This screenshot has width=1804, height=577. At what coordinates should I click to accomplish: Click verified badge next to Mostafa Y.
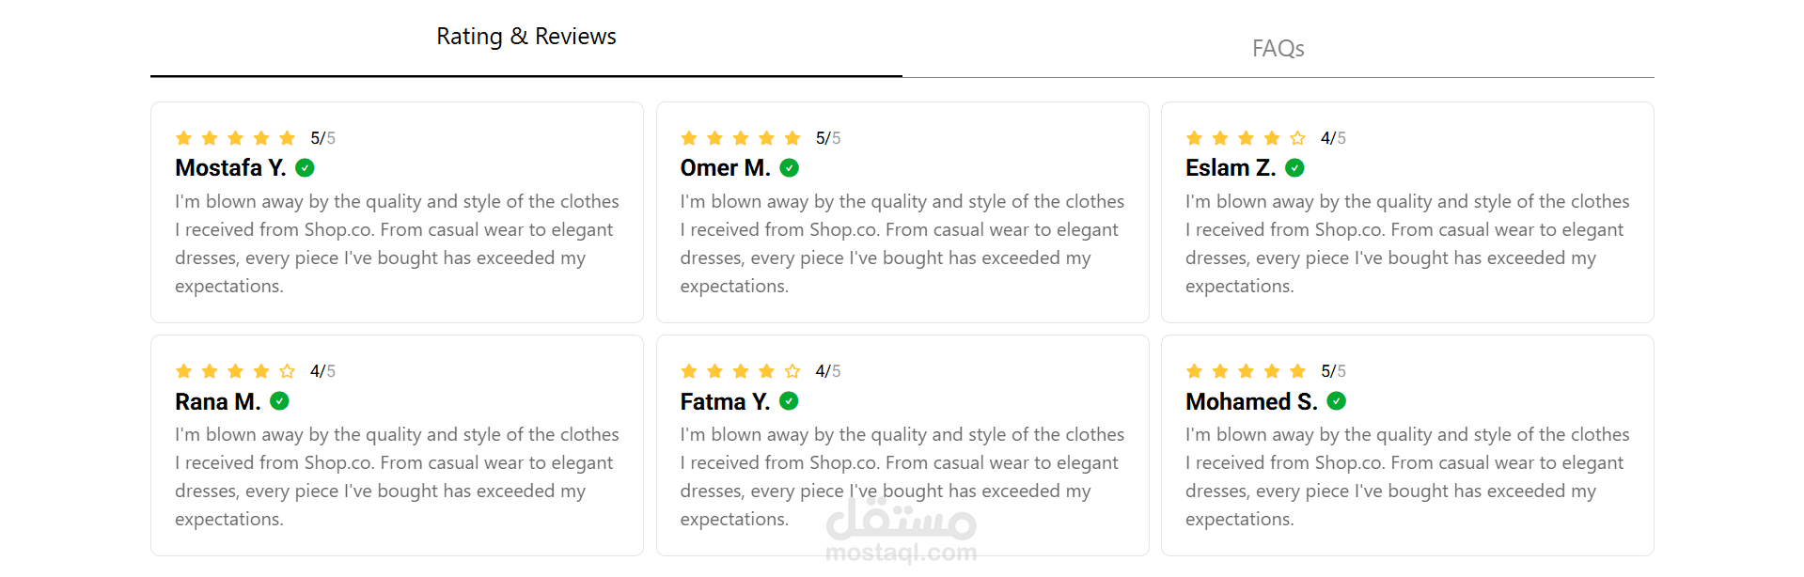(x=305, y=168)
